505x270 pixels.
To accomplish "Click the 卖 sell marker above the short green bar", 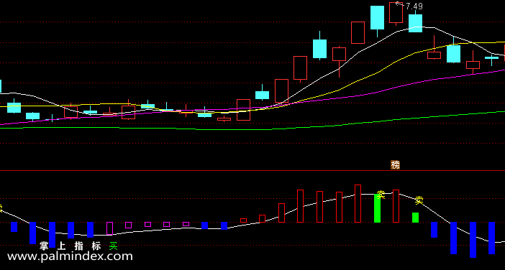I will click(419, 200).
